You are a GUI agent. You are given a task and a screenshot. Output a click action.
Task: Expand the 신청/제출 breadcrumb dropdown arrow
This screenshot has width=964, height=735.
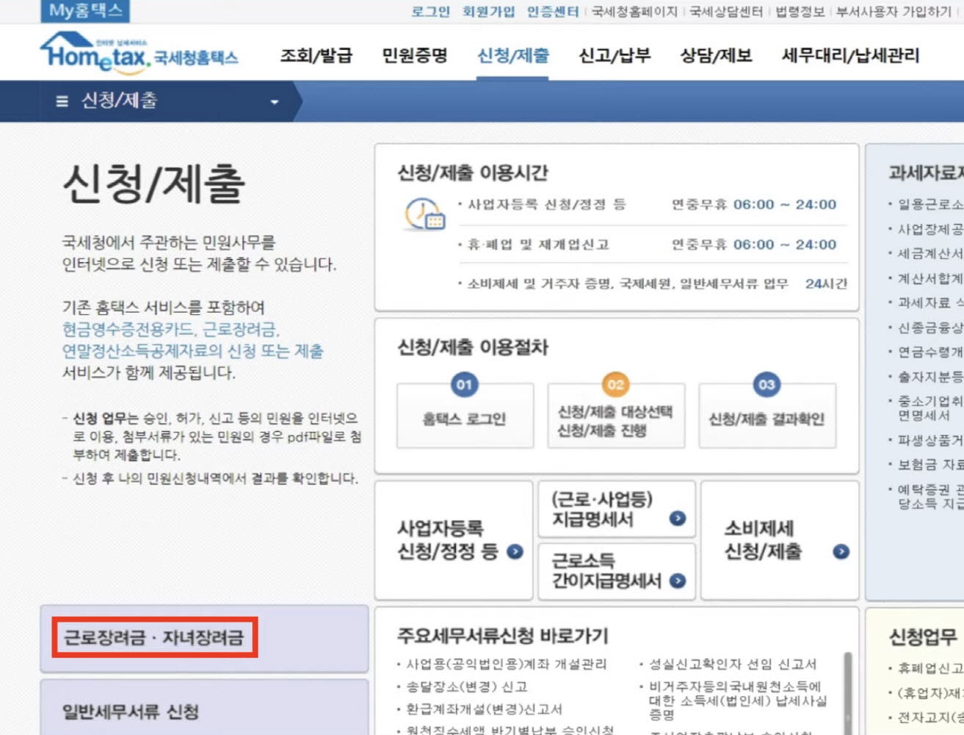(x=275, y=102)
